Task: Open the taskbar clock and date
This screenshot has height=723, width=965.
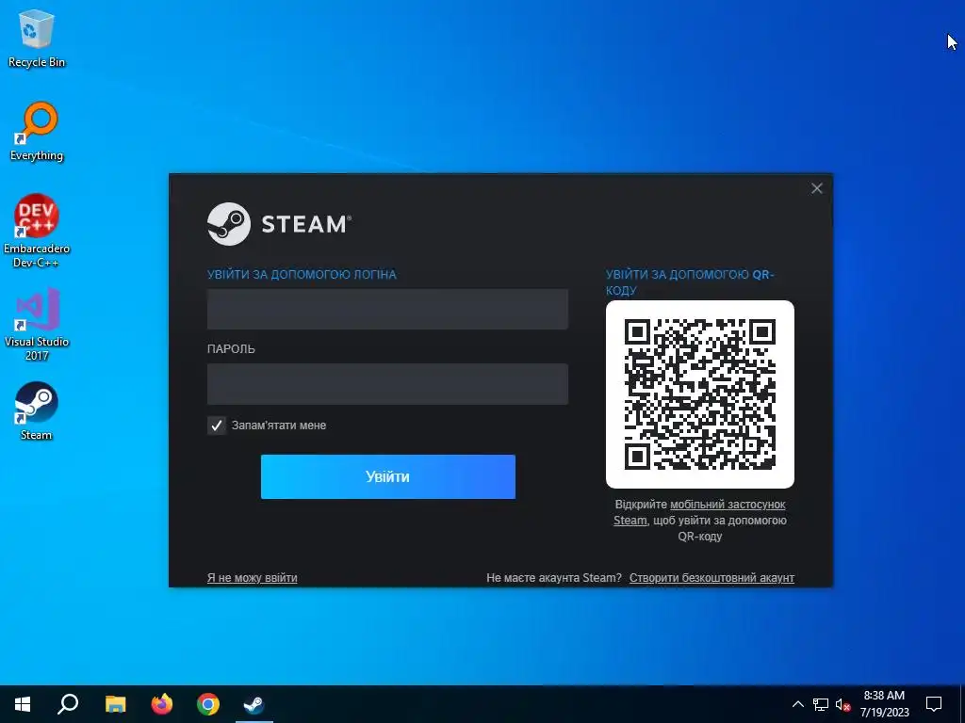Action: (884, 704)
